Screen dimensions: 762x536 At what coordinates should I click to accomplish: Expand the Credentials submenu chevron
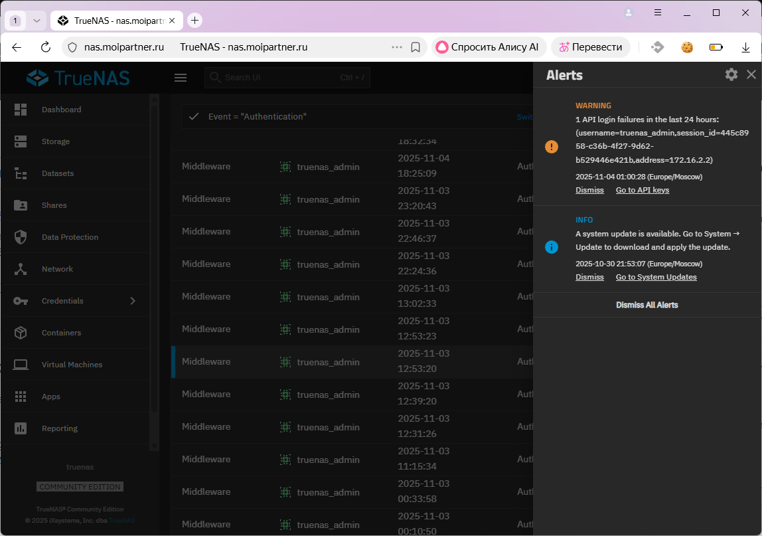(133, 301)
